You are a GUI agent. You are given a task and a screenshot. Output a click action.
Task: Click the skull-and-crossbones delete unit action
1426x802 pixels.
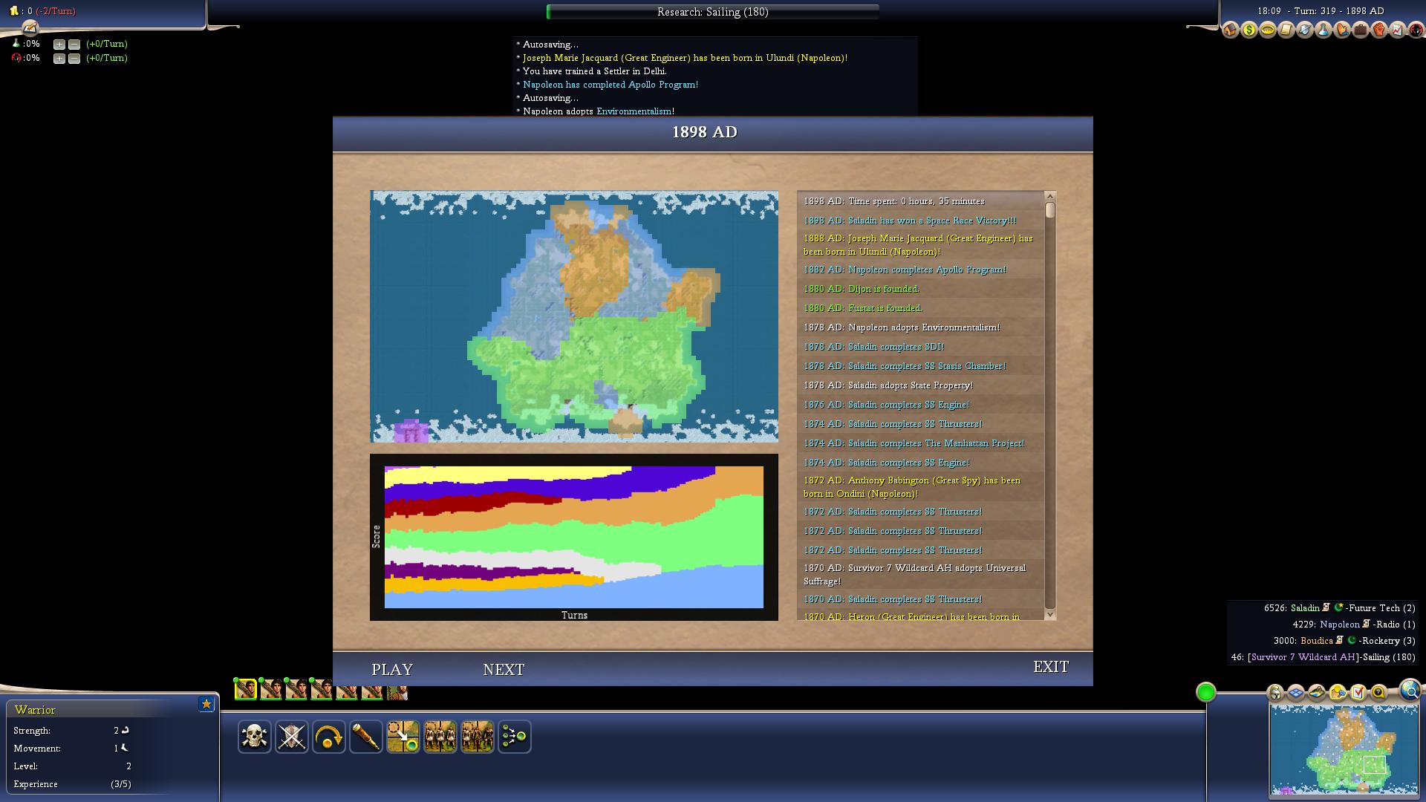tap(254, 737)
